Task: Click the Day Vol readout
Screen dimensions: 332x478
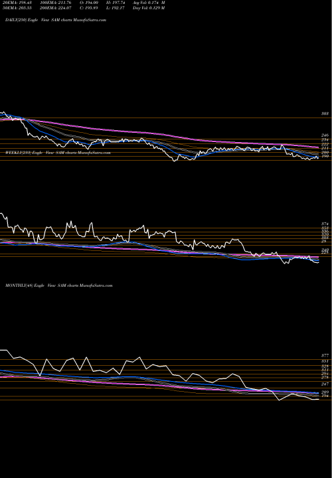Action: 149,8
